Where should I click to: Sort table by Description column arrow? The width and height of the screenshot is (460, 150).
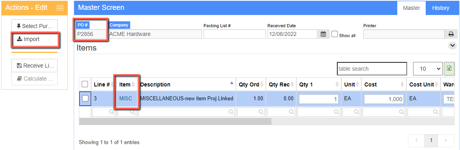pyautogui.click(x=232, y=83)
